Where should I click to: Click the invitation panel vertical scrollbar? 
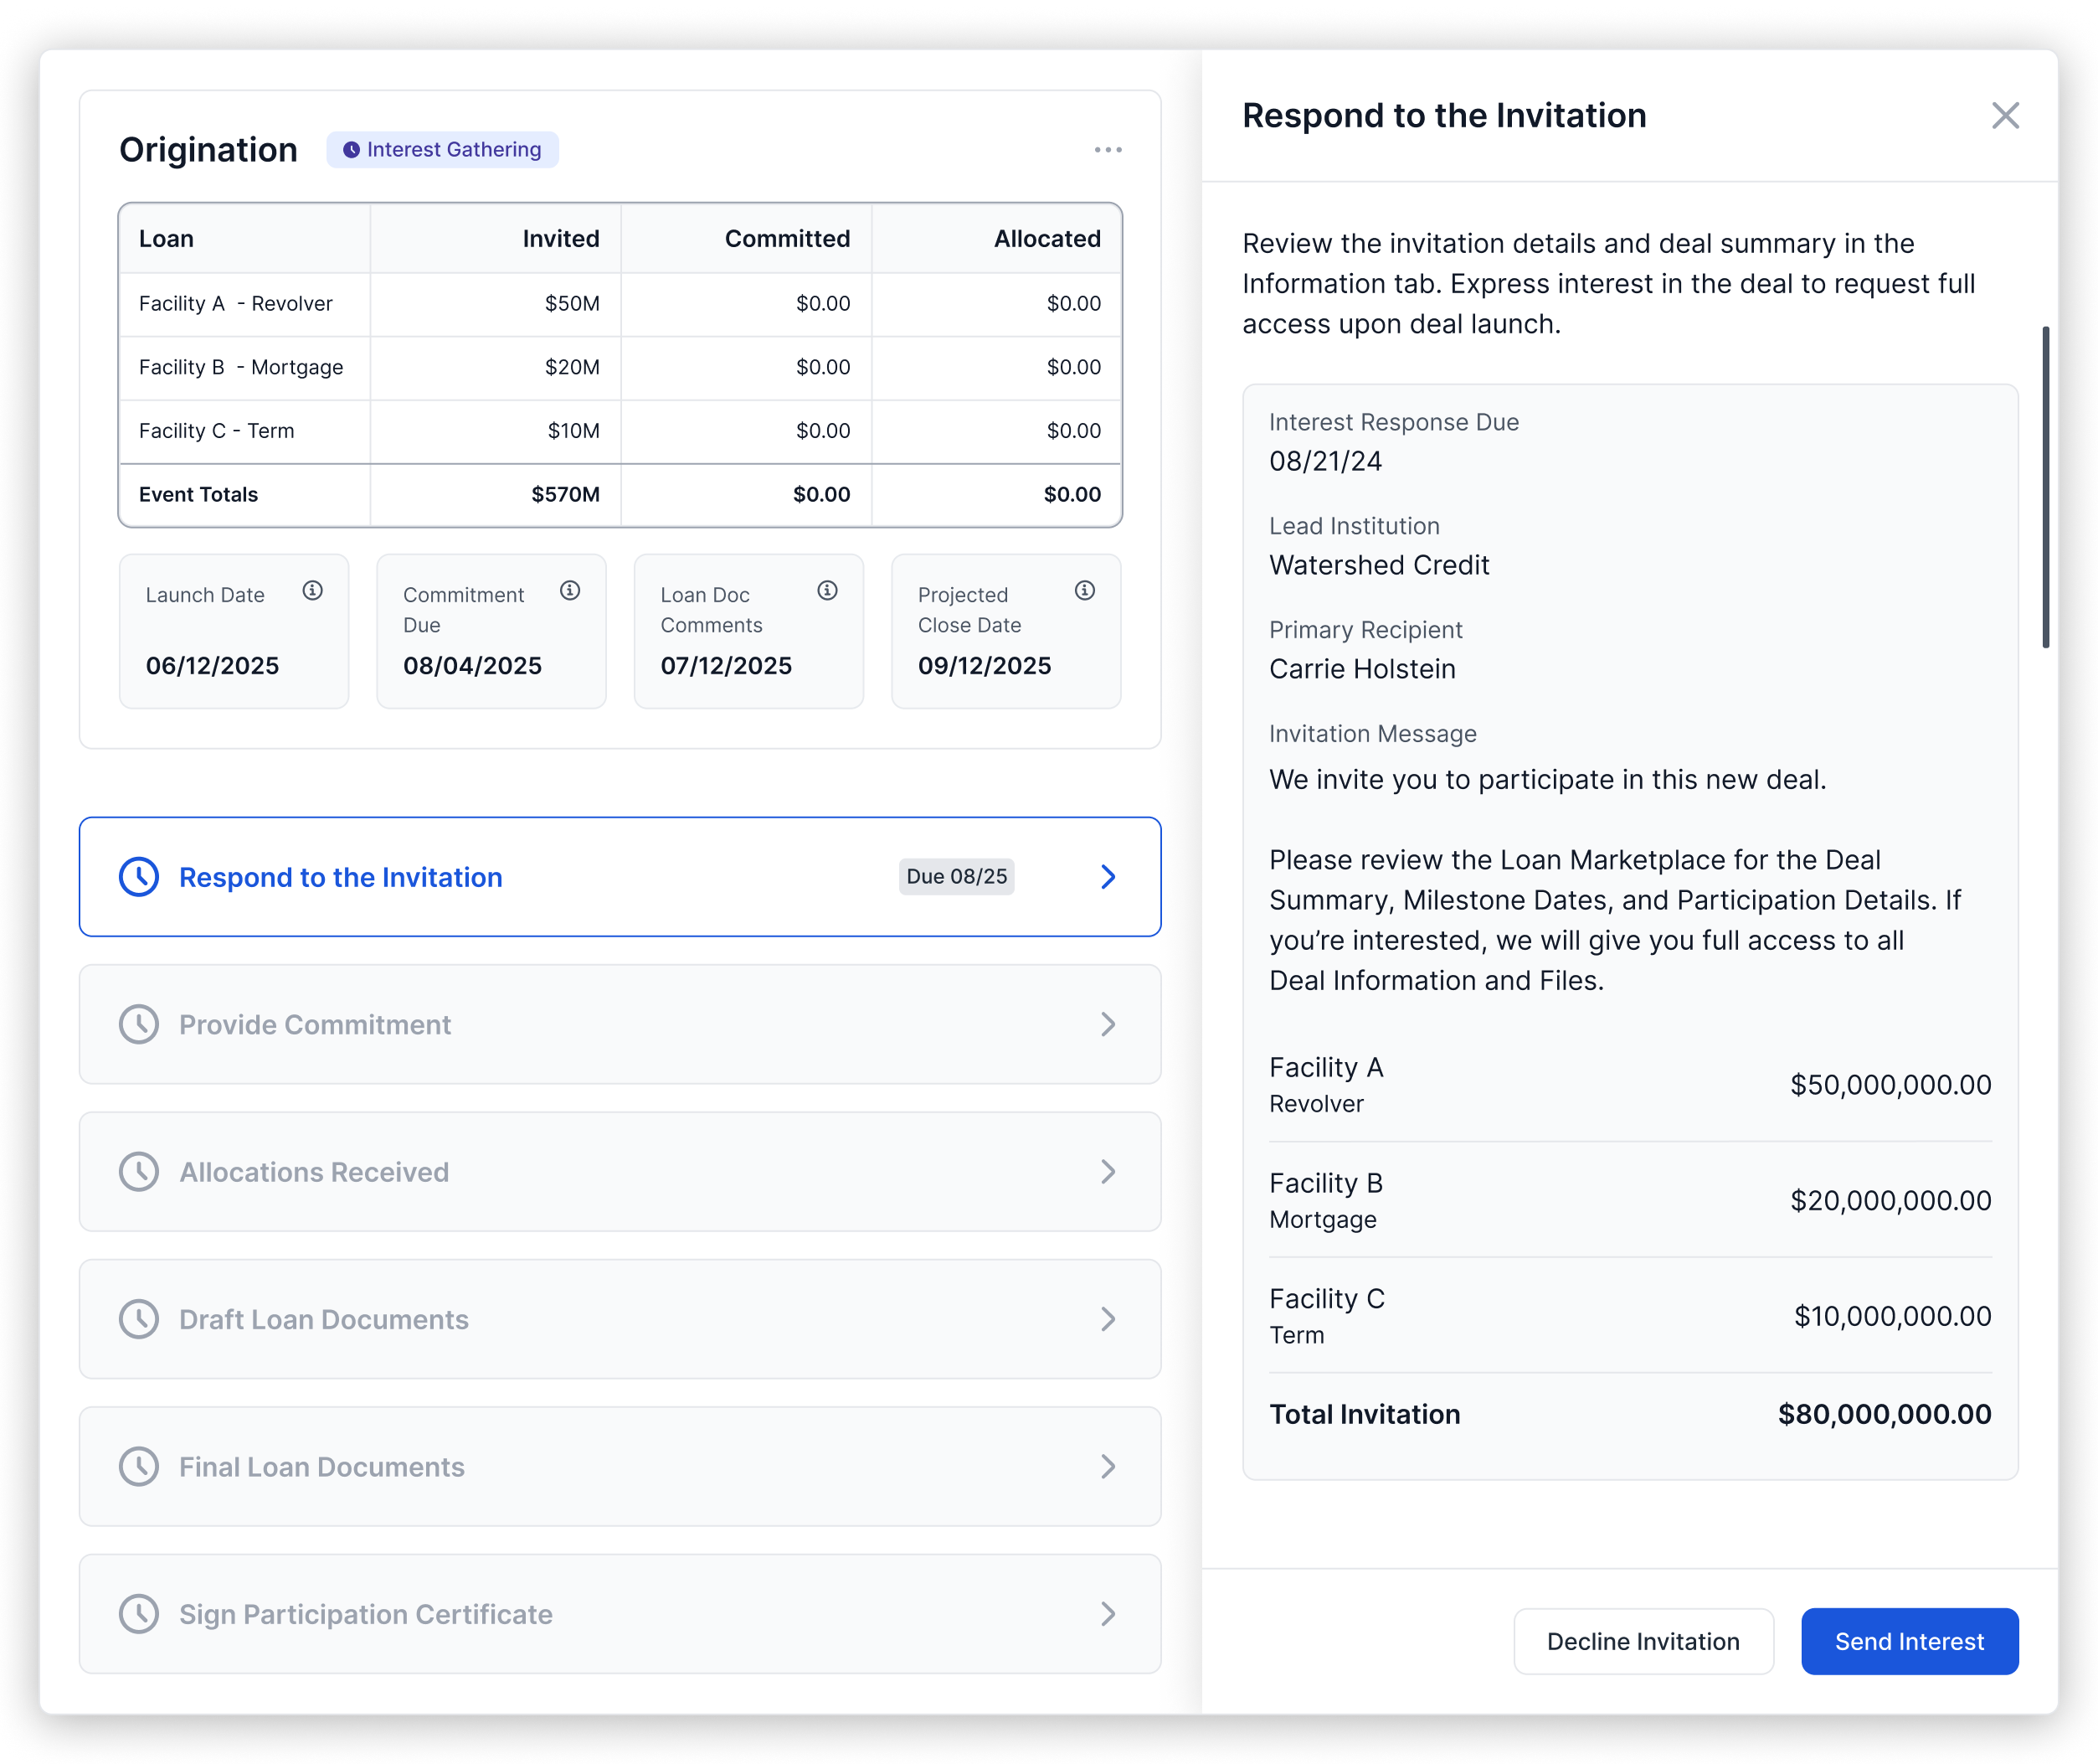pos(2045,487)
